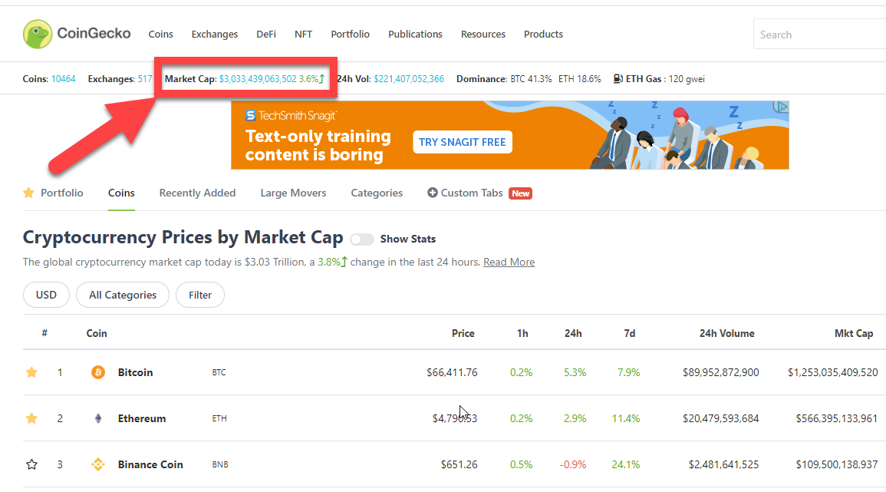Sort by the Mkt Cap column header
This screenshot has height=492, width=886.
[854, 333]
